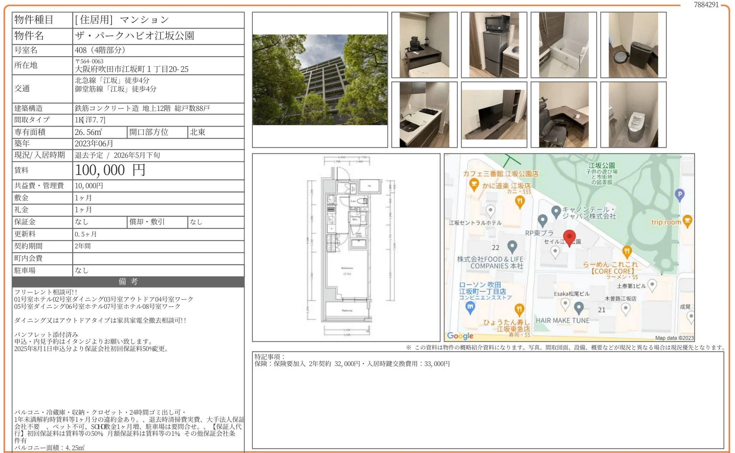Click the 100,000円 rent amount
The image size is (735, 453).
110,170
